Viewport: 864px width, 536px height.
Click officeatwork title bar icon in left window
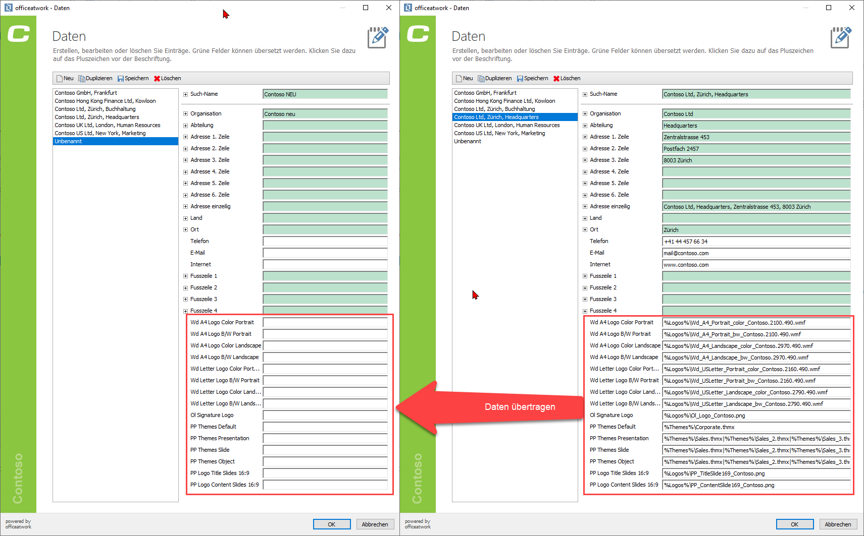click(x=9, y=8)
